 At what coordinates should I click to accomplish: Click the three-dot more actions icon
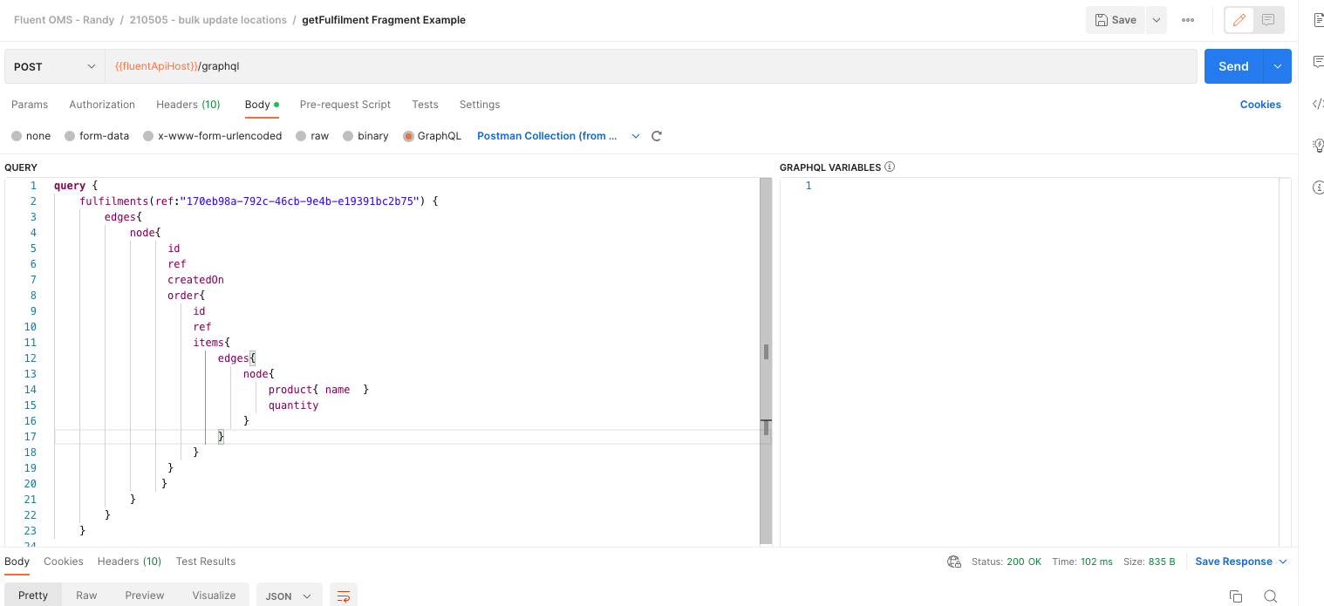coord(1188,20)
